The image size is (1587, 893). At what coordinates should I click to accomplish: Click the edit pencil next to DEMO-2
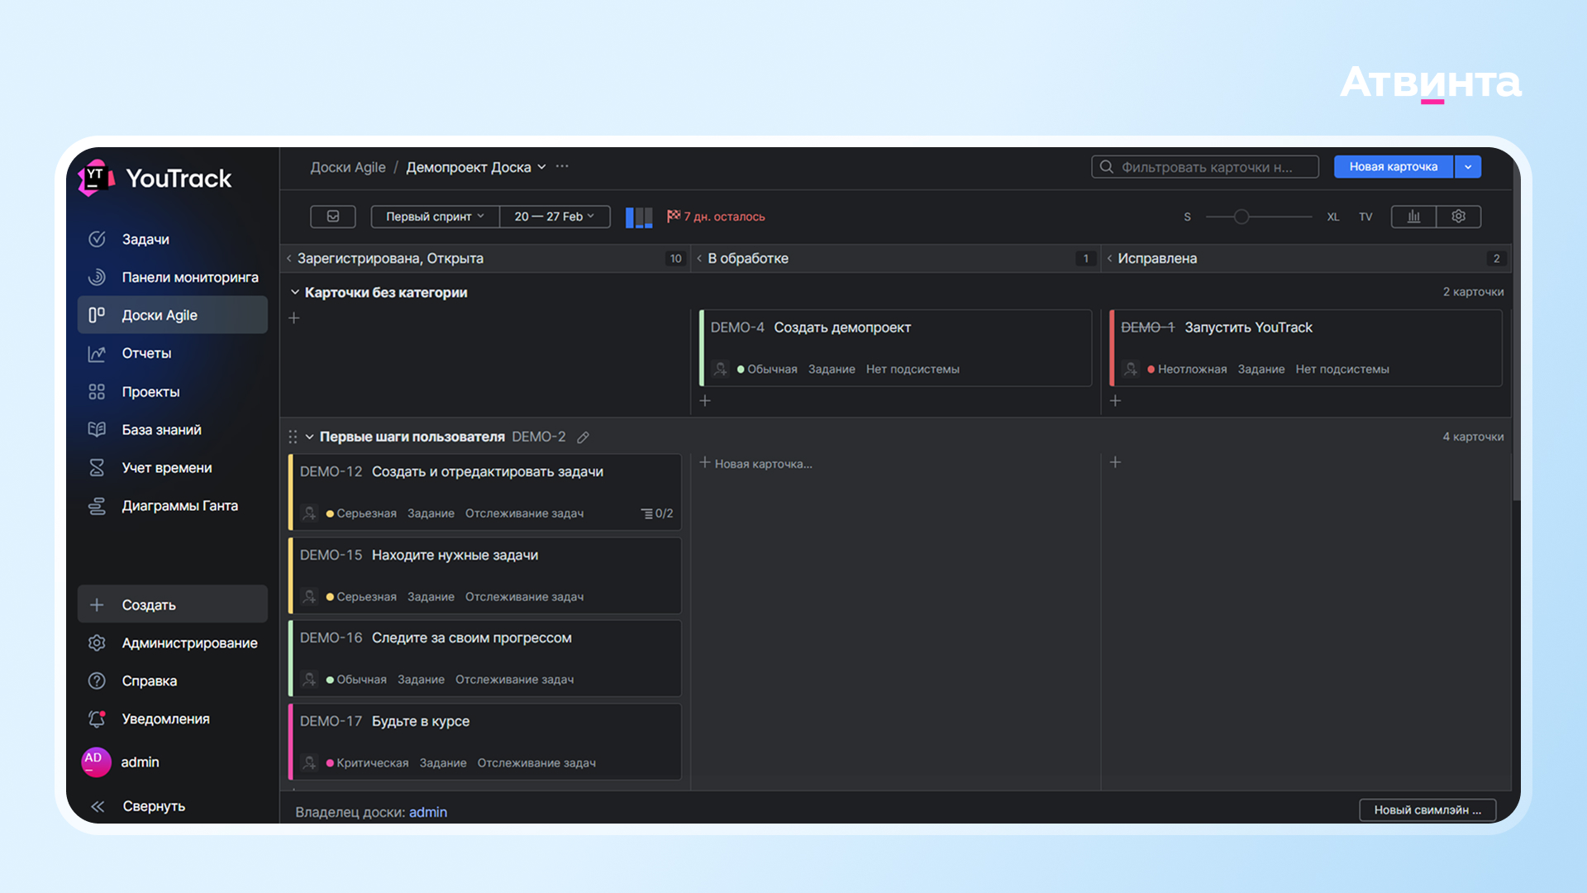tap(583, 437)
